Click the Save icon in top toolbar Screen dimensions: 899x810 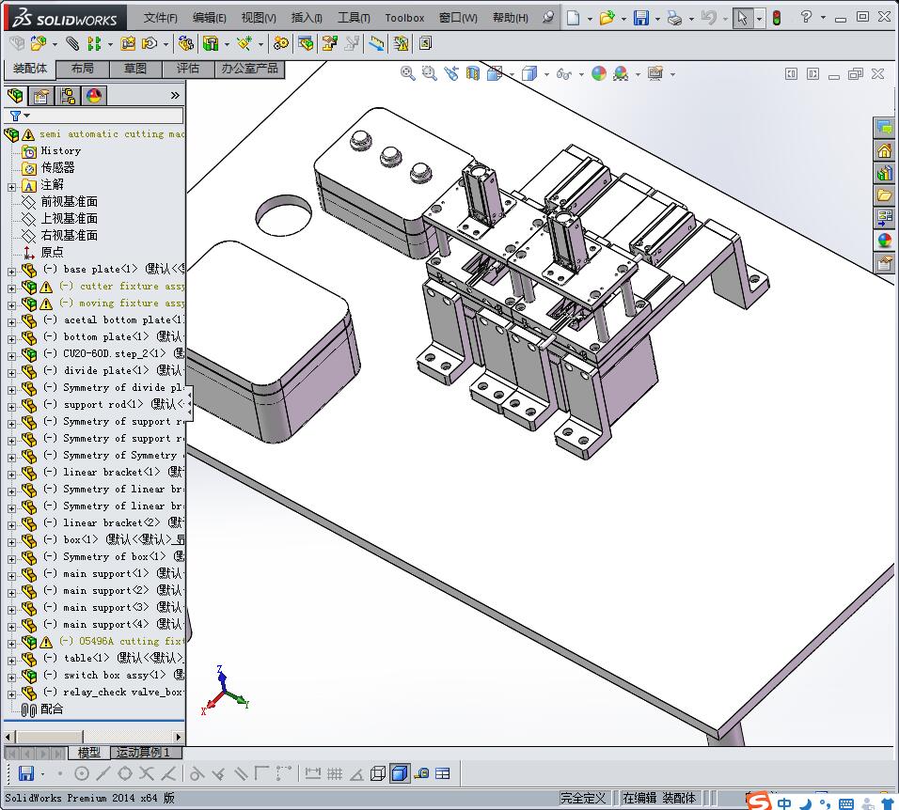click(x=640, y=18)
